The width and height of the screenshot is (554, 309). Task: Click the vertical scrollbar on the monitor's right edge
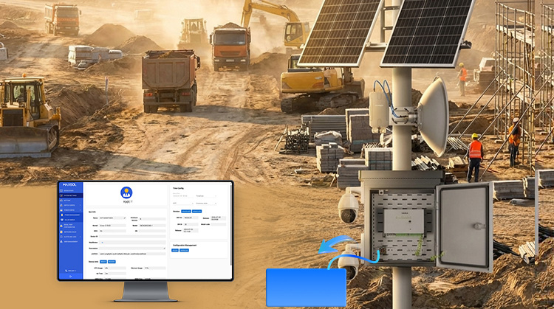[231, 226]
